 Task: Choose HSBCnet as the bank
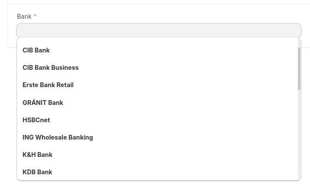[36, 120]
